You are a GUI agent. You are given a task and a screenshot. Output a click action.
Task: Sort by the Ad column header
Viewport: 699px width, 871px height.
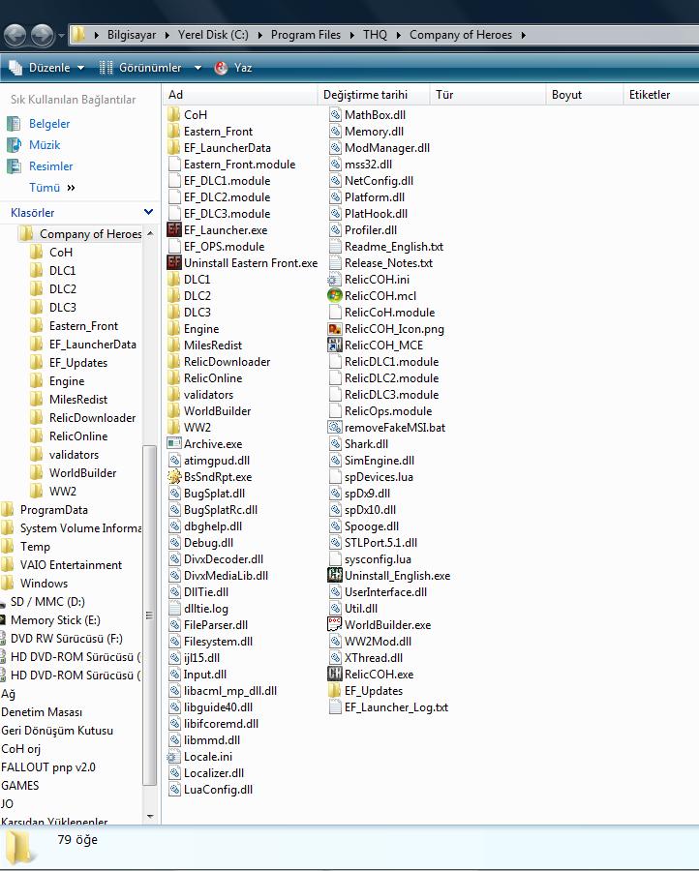[x=240, y=95]
